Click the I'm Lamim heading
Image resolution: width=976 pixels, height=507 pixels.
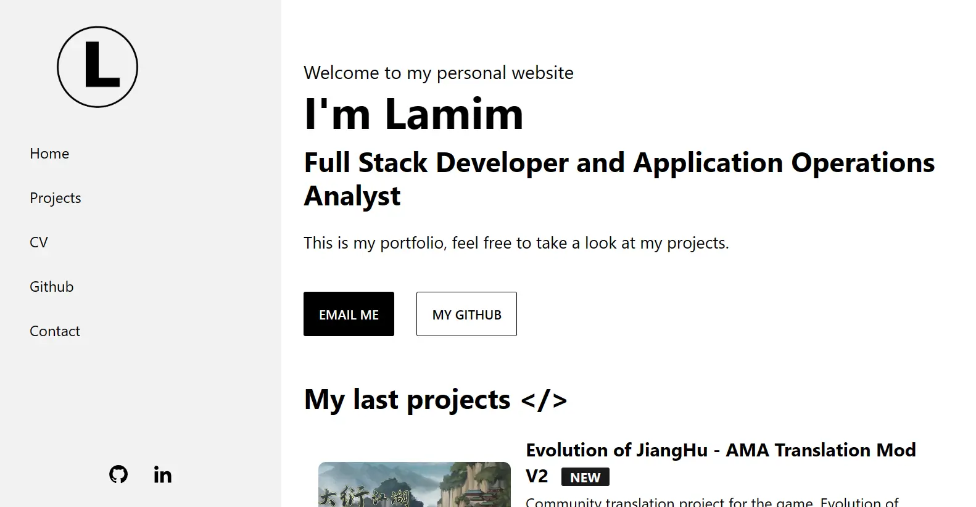(x=413, y=114)
